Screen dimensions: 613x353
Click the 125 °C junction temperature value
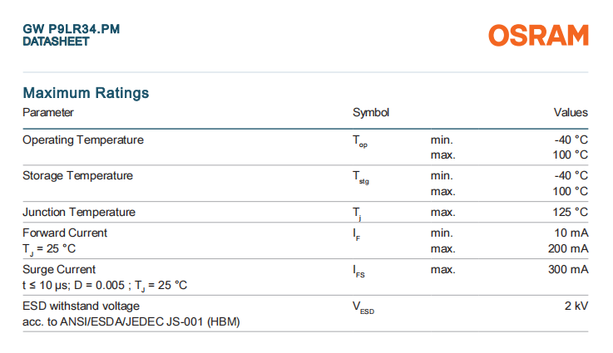[570, 212]
